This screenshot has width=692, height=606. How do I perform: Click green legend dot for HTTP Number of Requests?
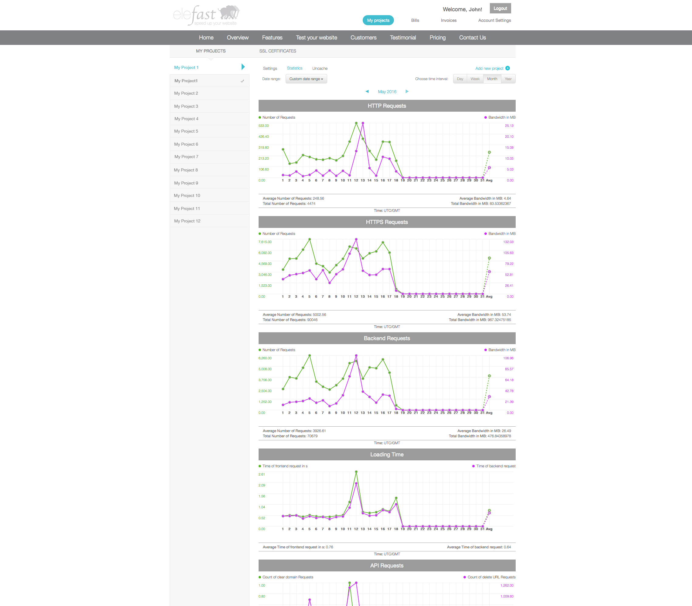point(260,118)
